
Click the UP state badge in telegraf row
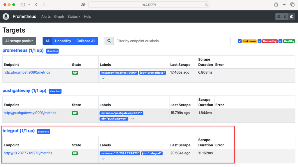75,153
